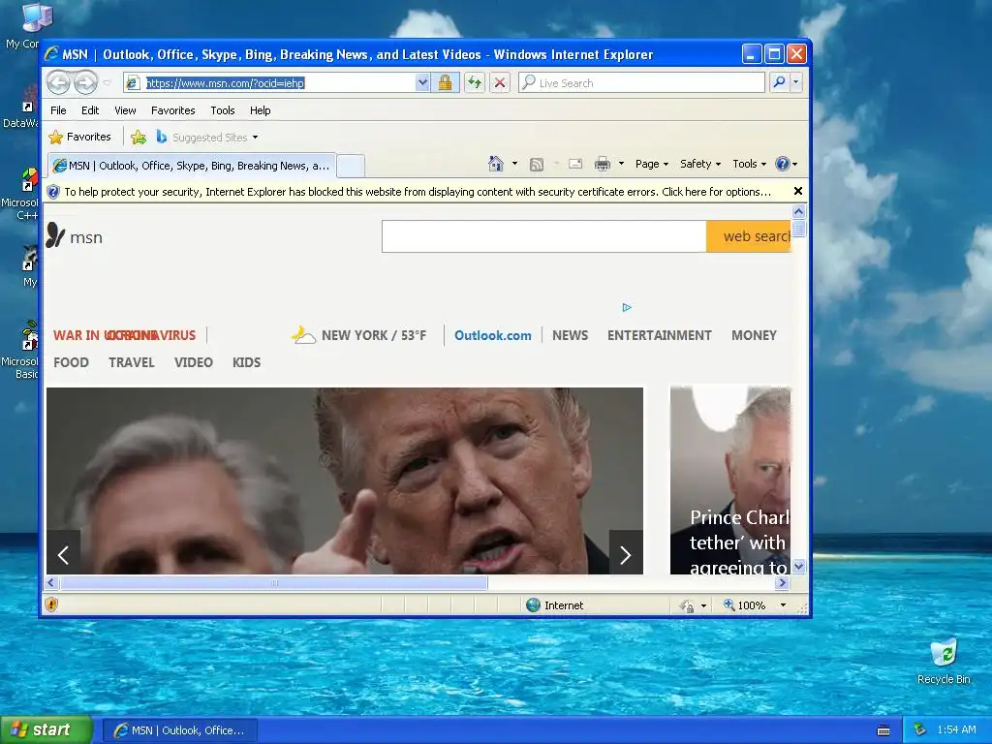Expand the address bar history dropdown
This screenshot has height=744, width=992.
pos(422,83)
